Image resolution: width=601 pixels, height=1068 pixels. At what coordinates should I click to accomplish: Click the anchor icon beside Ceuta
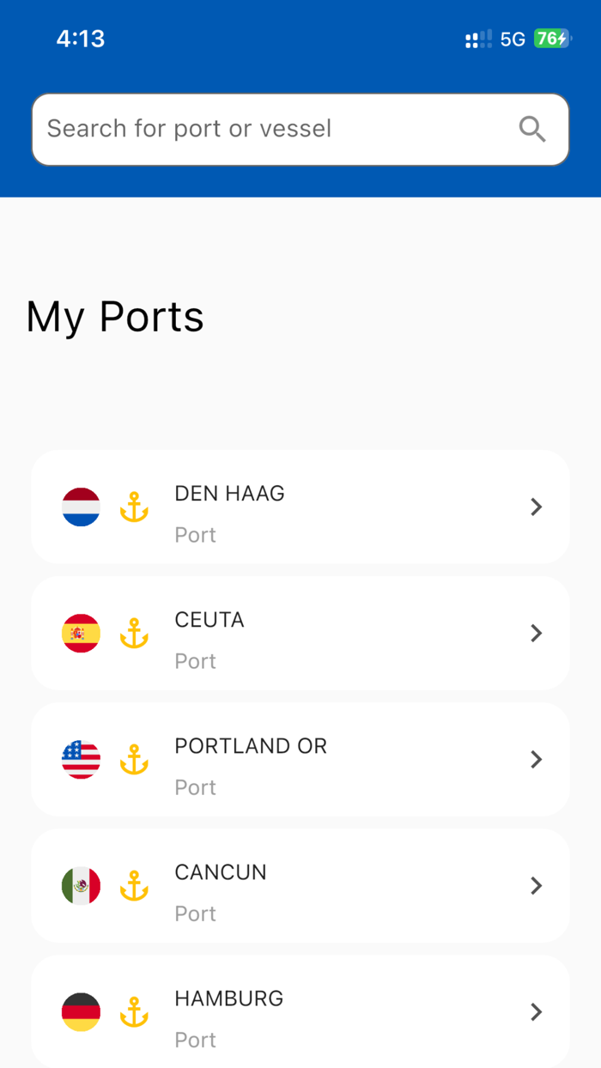[134, 634]
